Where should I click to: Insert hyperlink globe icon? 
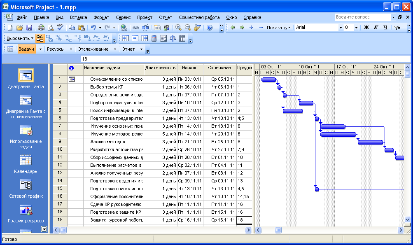[124, 28]
